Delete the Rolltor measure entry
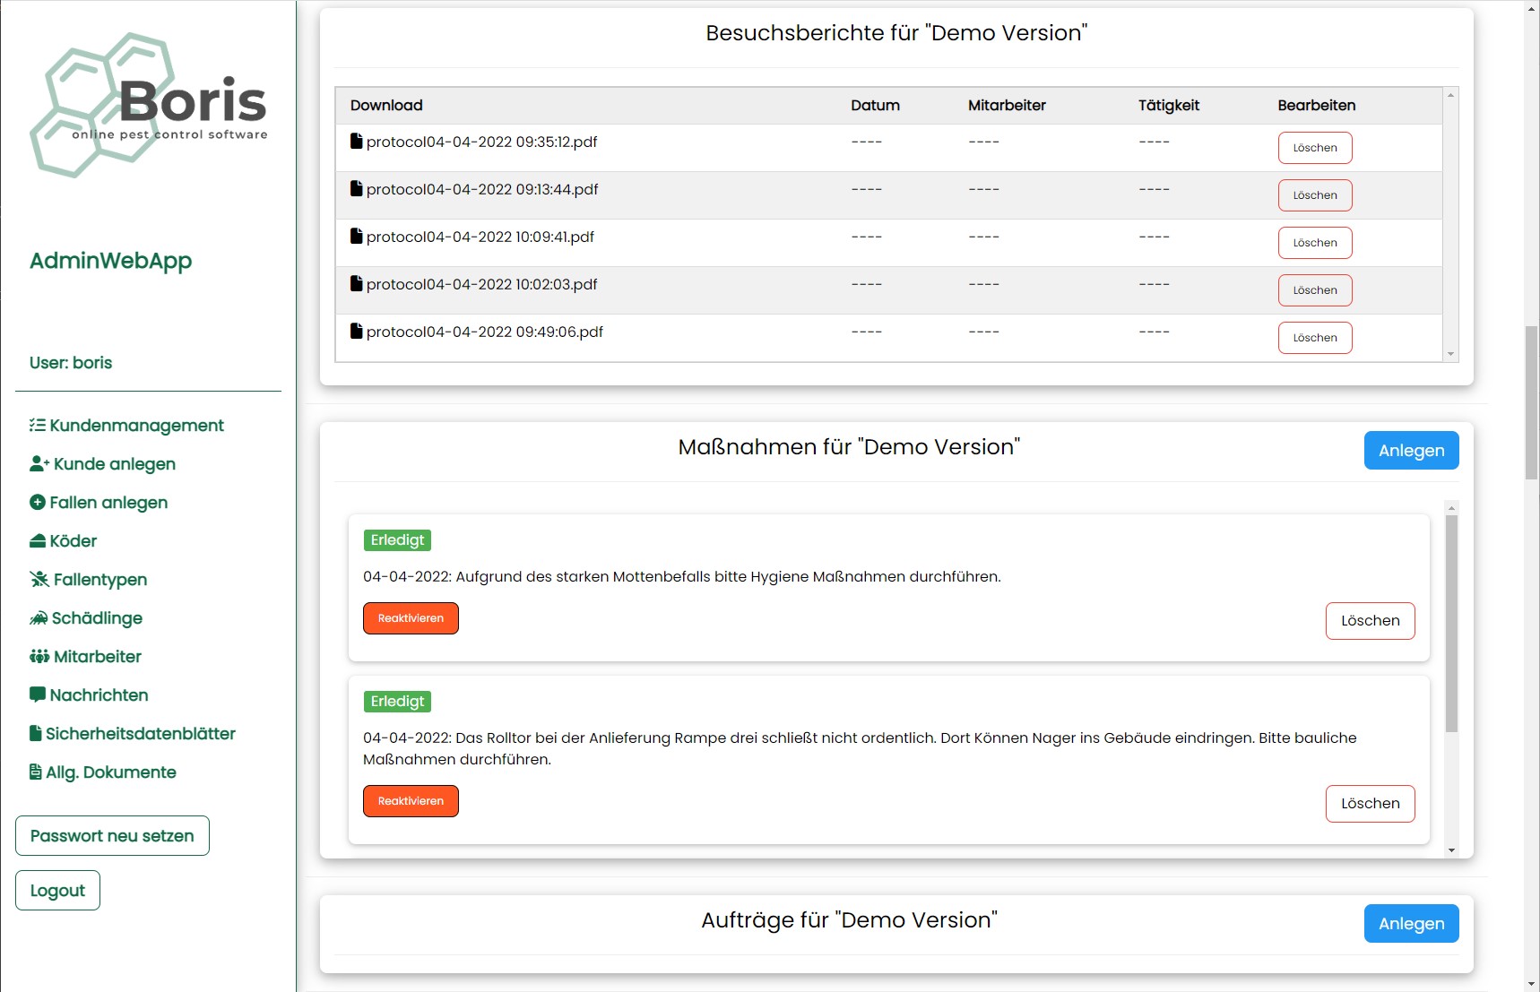This screenshot has width=1540, height=992. click(1370, 804)
